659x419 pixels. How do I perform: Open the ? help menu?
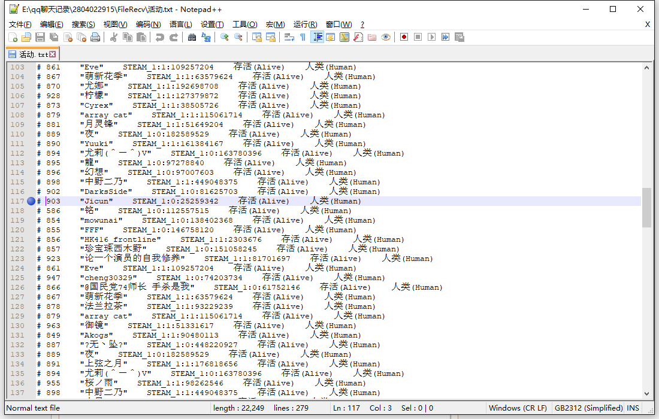[x=362, y=25]
